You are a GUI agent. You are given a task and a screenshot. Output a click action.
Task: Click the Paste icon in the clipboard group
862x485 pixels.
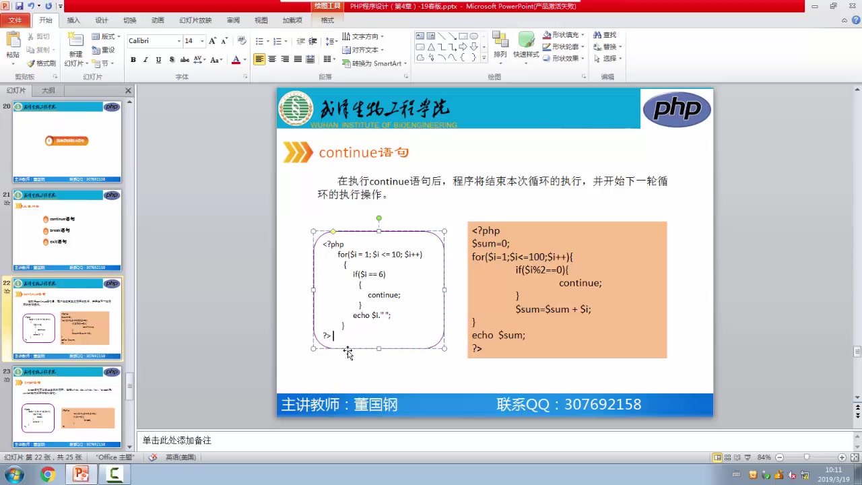13,40
